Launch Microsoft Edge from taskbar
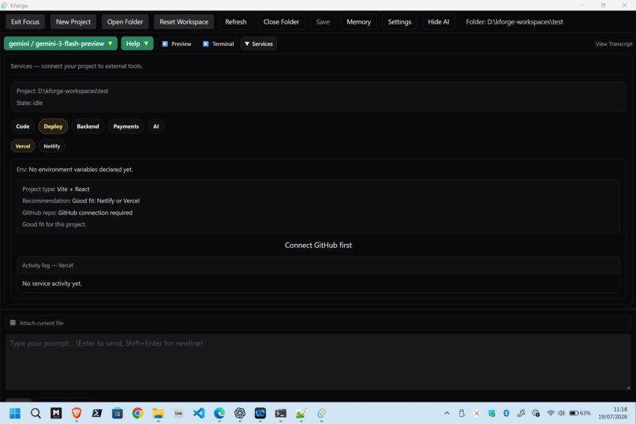Image resolution: width=636 pixels, height=424 pixels. (x=219, y=413)
